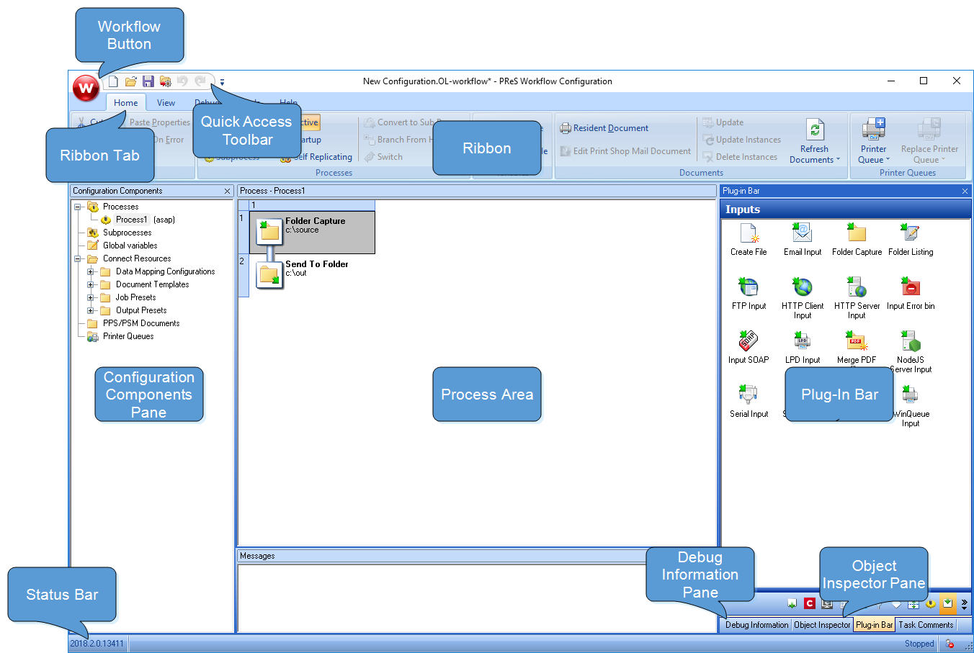The width and height of the screenshot is (974, 653).
Task: Select the Input Error bin plug-in
Action: [911, 294]
